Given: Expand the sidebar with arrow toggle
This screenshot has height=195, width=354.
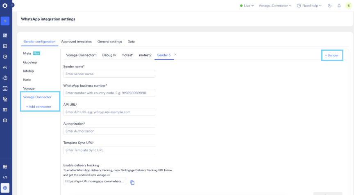Looking at the screenshot, I should pyautogui.click(x=13, y=5).
